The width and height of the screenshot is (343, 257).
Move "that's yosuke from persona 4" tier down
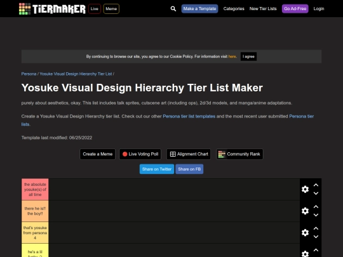pos(316,237)
